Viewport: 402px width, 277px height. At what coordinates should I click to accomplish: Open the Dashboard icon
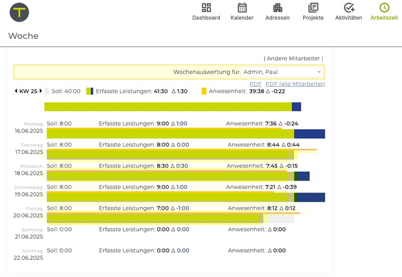pos(206,8)
